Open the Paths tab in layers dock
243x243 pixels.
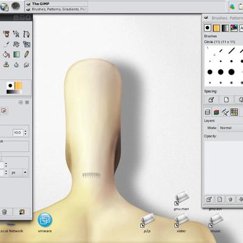(225, 112)
